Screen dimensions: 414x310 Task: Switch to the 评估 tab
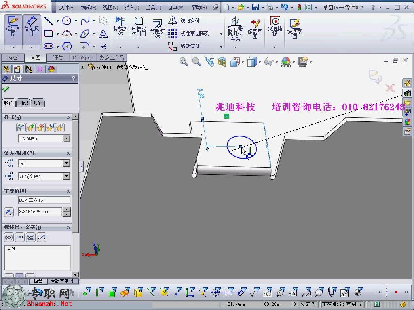58,57
